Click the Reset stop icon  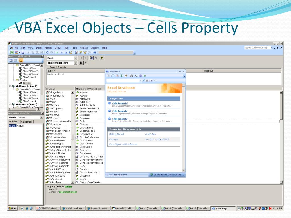[x=66, y=53]
